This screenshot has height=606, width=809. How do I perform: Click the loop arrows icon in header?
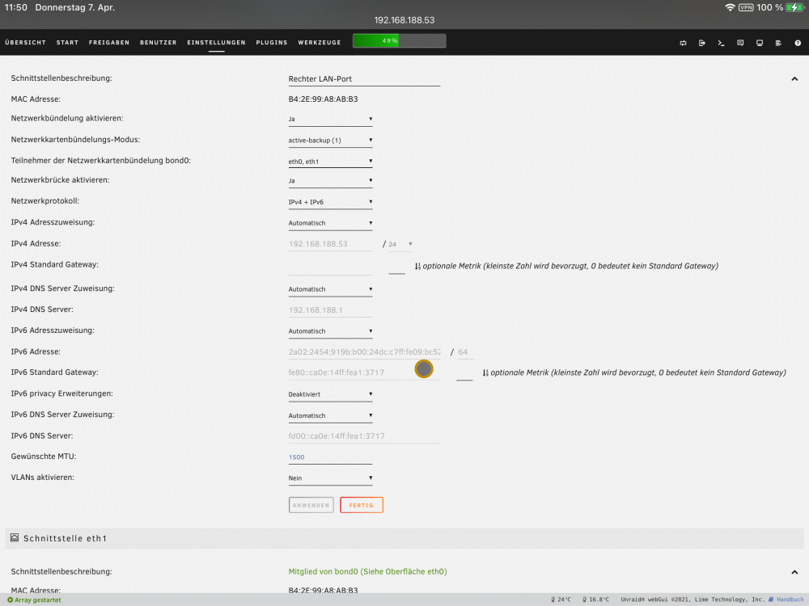pos(683,44)
